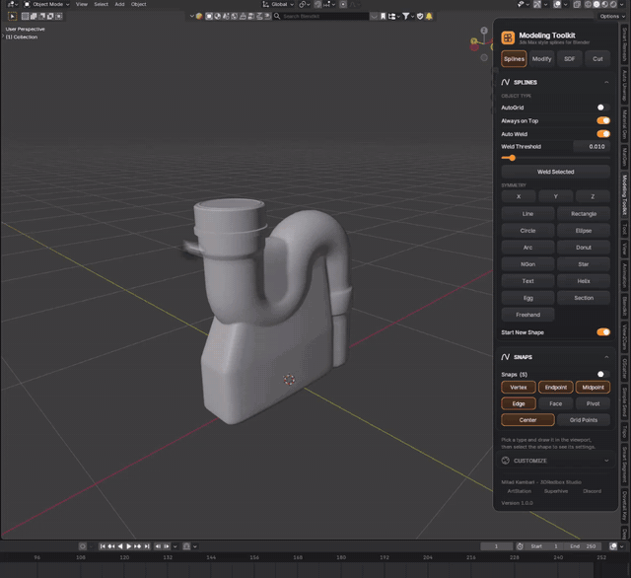
Task: Enable the Snaps (S) switch
Action: [x=602, y=375]
